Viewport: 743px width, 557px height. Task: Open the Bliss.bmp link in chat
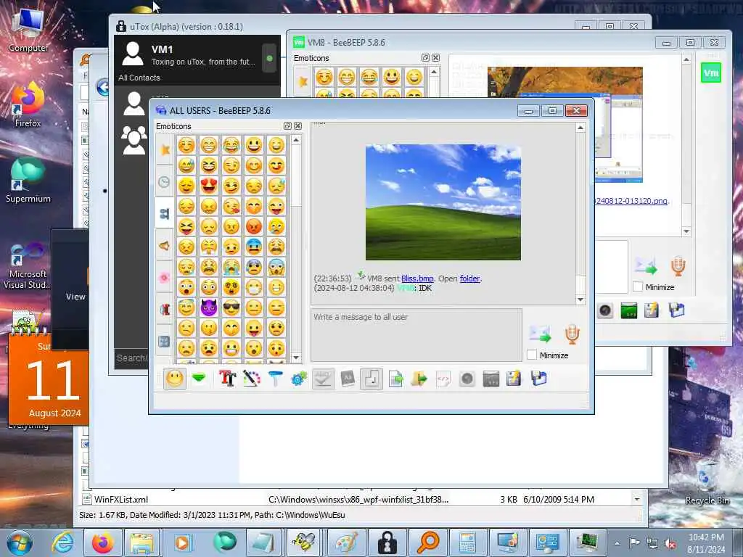[x=417, y=278]
